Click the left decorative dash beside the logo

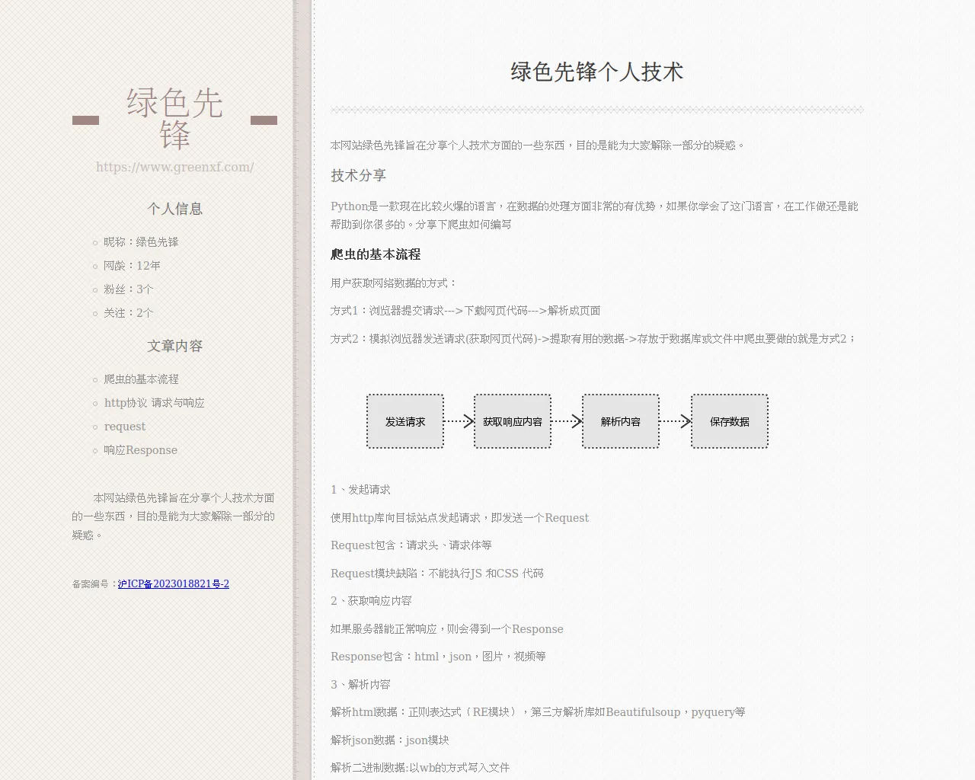pyautogui.click(x=85, y=119)
